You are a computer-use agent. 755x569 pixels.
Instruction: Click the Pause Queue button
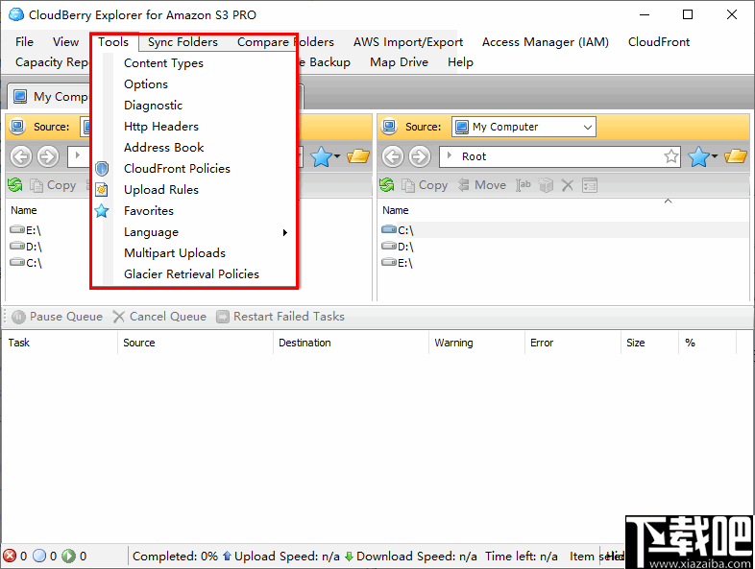click(x=58, y=317)
